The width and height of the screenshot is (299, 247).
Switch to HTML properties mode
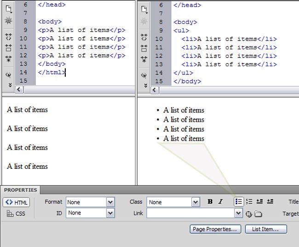click(x=17, y=202)
